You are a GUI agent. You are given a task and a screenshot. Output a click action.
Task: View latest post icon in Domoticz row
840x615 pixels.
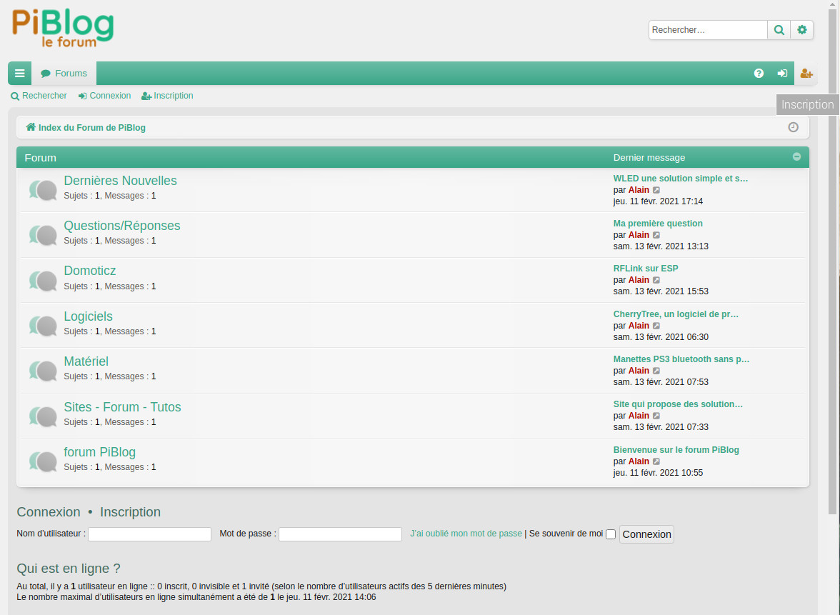(x=656, y=280)
